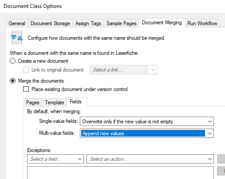
Task: Expand the Select an action dropdown
Action: (x=150, y=159)
